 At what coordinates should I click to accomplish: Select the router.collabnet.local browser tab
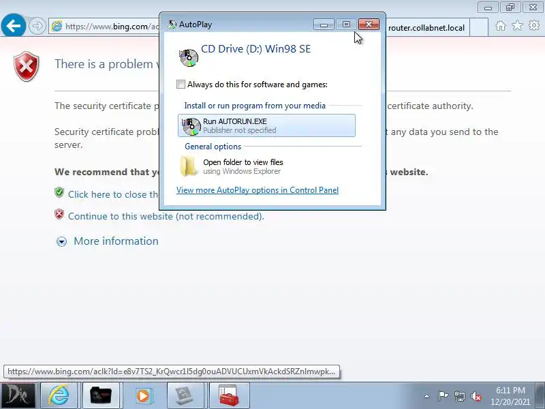click(x=427, y=27)
